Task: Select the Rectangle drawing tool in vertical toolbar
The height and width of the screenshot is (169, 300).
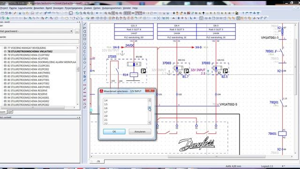Action: coord(84,36)
